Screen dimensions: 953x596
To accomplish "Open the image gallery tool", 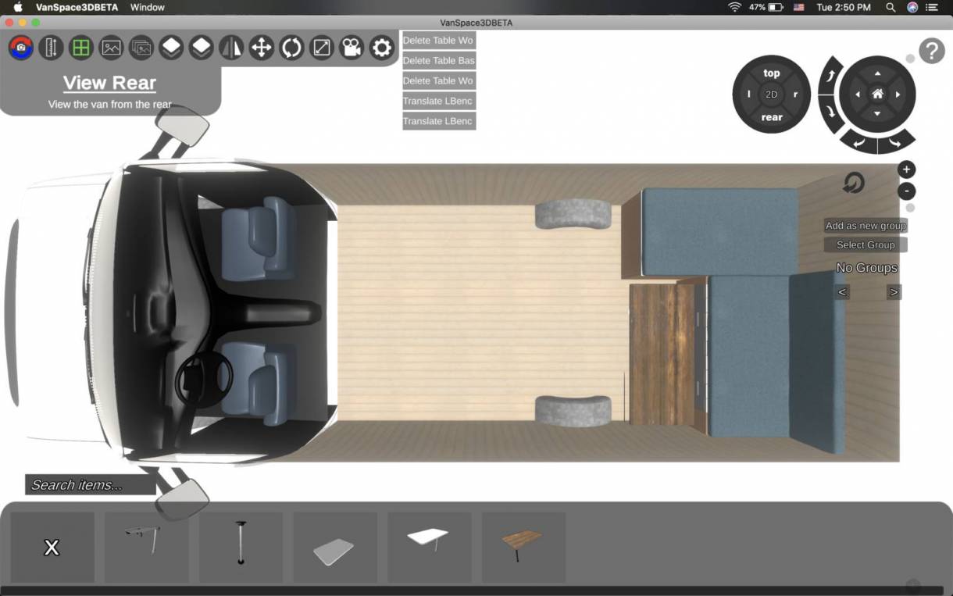I will [x=110, y=47].
